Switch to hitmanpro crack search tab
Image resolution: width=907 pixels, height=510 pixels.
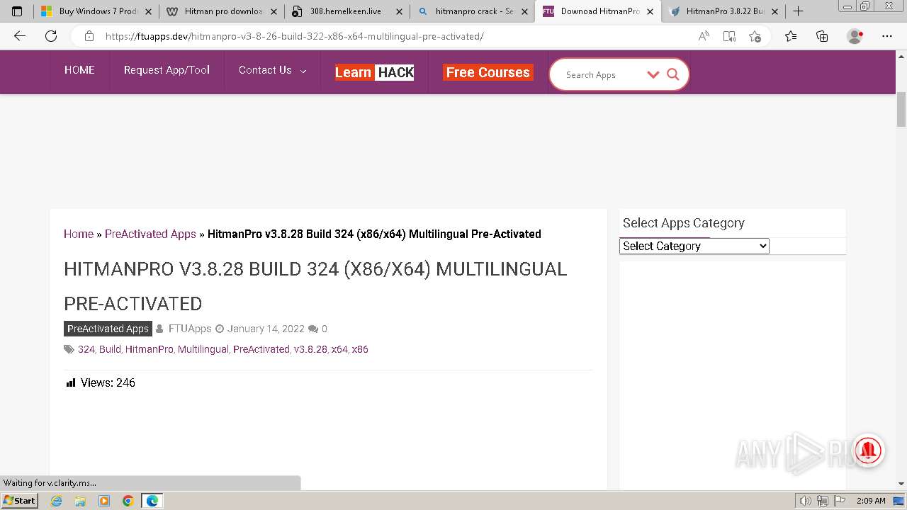(473, 11)
